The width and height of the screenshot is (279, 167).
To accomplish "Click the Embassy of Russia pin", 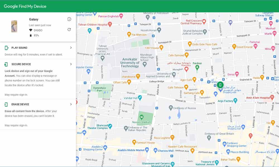I will 170,108.
